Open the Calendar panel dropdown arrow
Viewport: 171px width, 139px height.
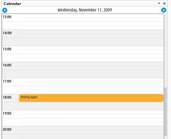click(159, 3)
